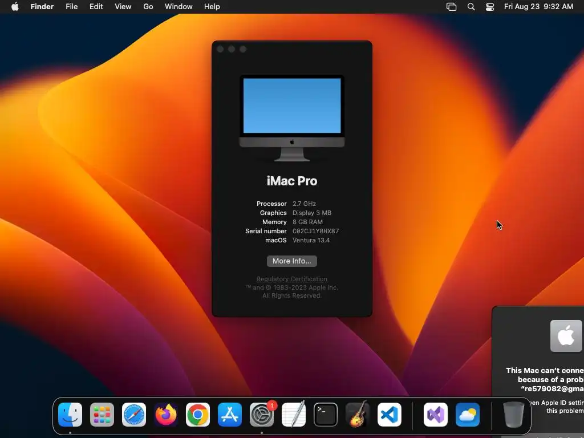Viewport: 584px width, 438px height.
Task: Open TextEdit from the Dock
Action: point(294,415)
